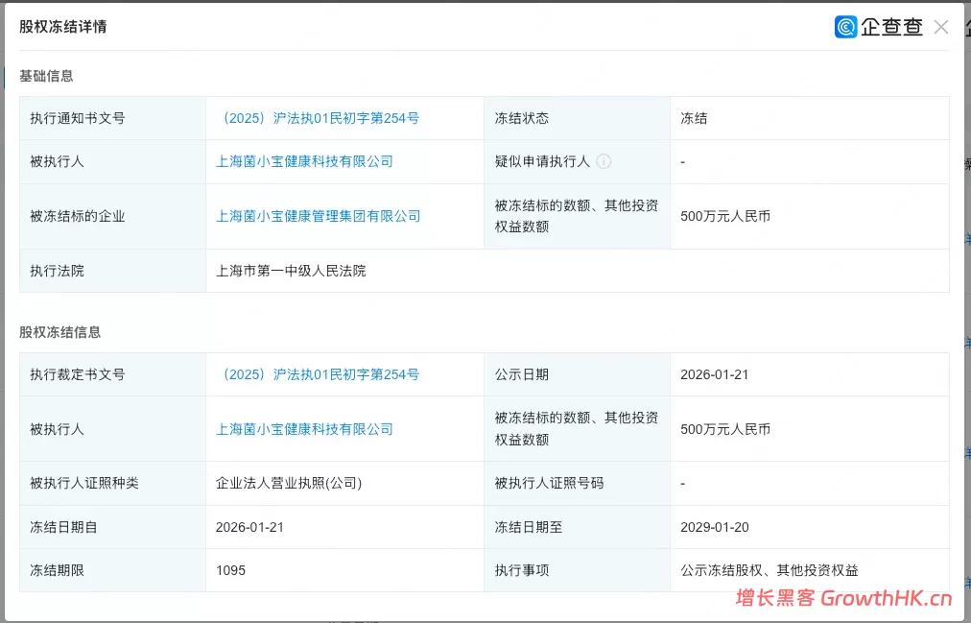The height and width of the screenshot is (623, 971).
Task: Open 被执行人 company link in 基础信息
Action: coord(304,161)
